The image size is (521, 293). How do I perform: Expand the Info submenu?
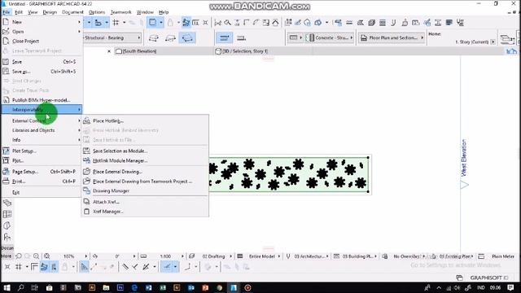point(42,140)
